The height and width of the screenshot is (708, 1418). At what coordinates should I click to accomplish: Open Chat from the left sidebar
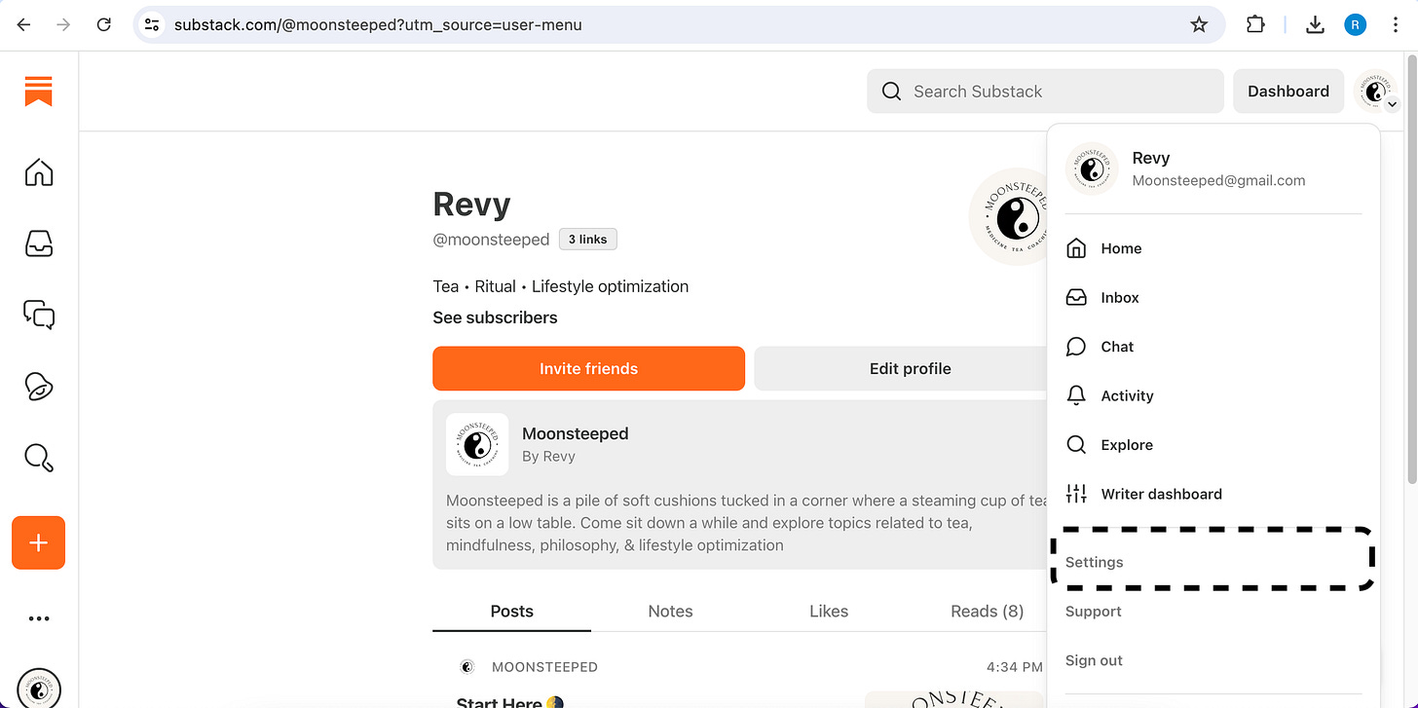[38, 315]
